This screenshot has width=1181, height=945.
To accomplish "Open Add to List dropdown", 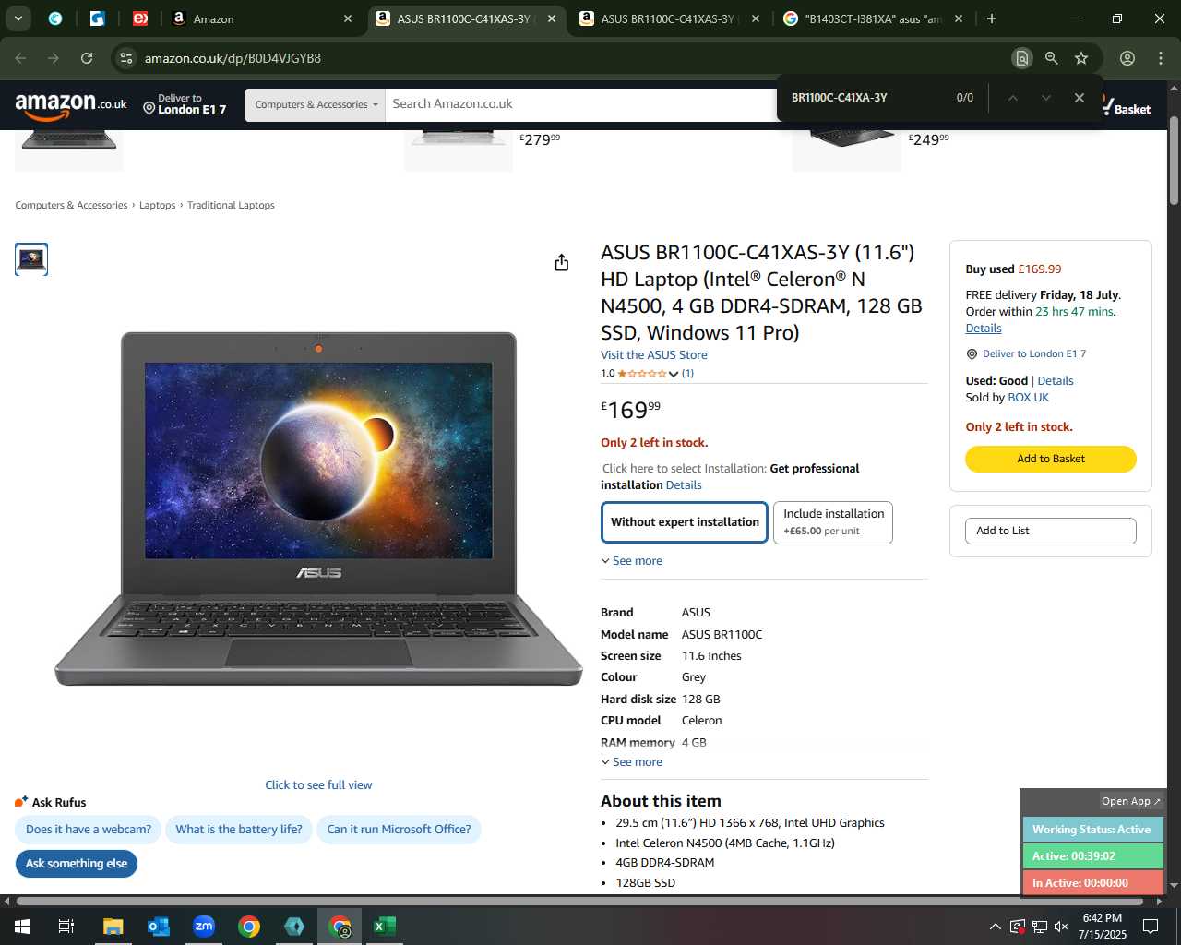I will (1051, 531).
